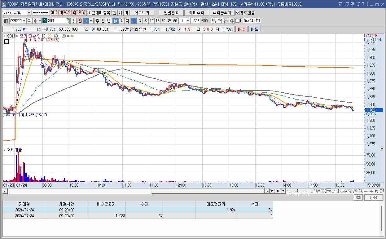386x239 pixels.
Task: Click the SDN stock name field
Action: (56, 21)
